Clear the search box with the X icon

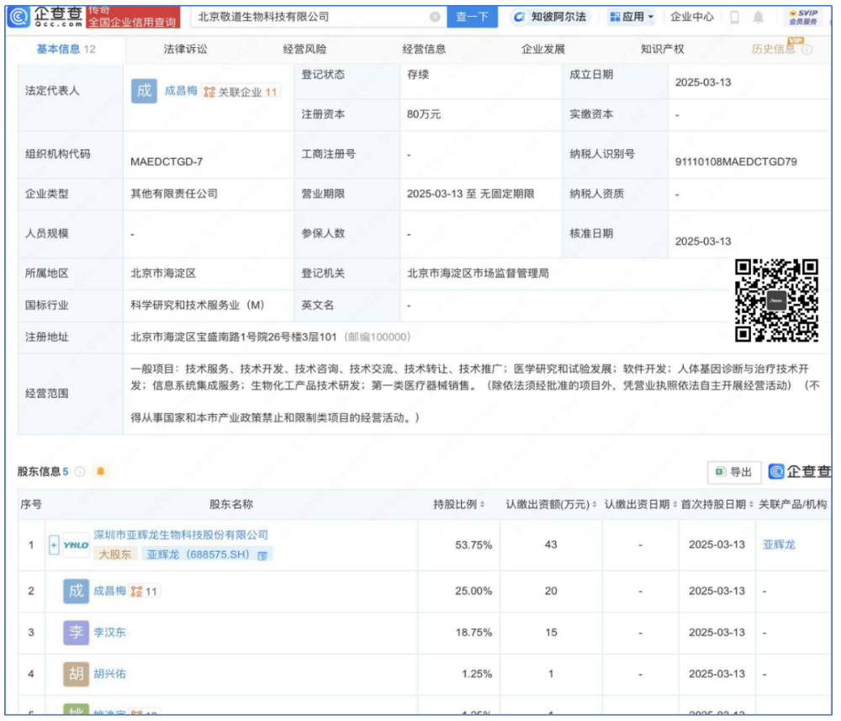pyautogui.click(x=435, y=17)
